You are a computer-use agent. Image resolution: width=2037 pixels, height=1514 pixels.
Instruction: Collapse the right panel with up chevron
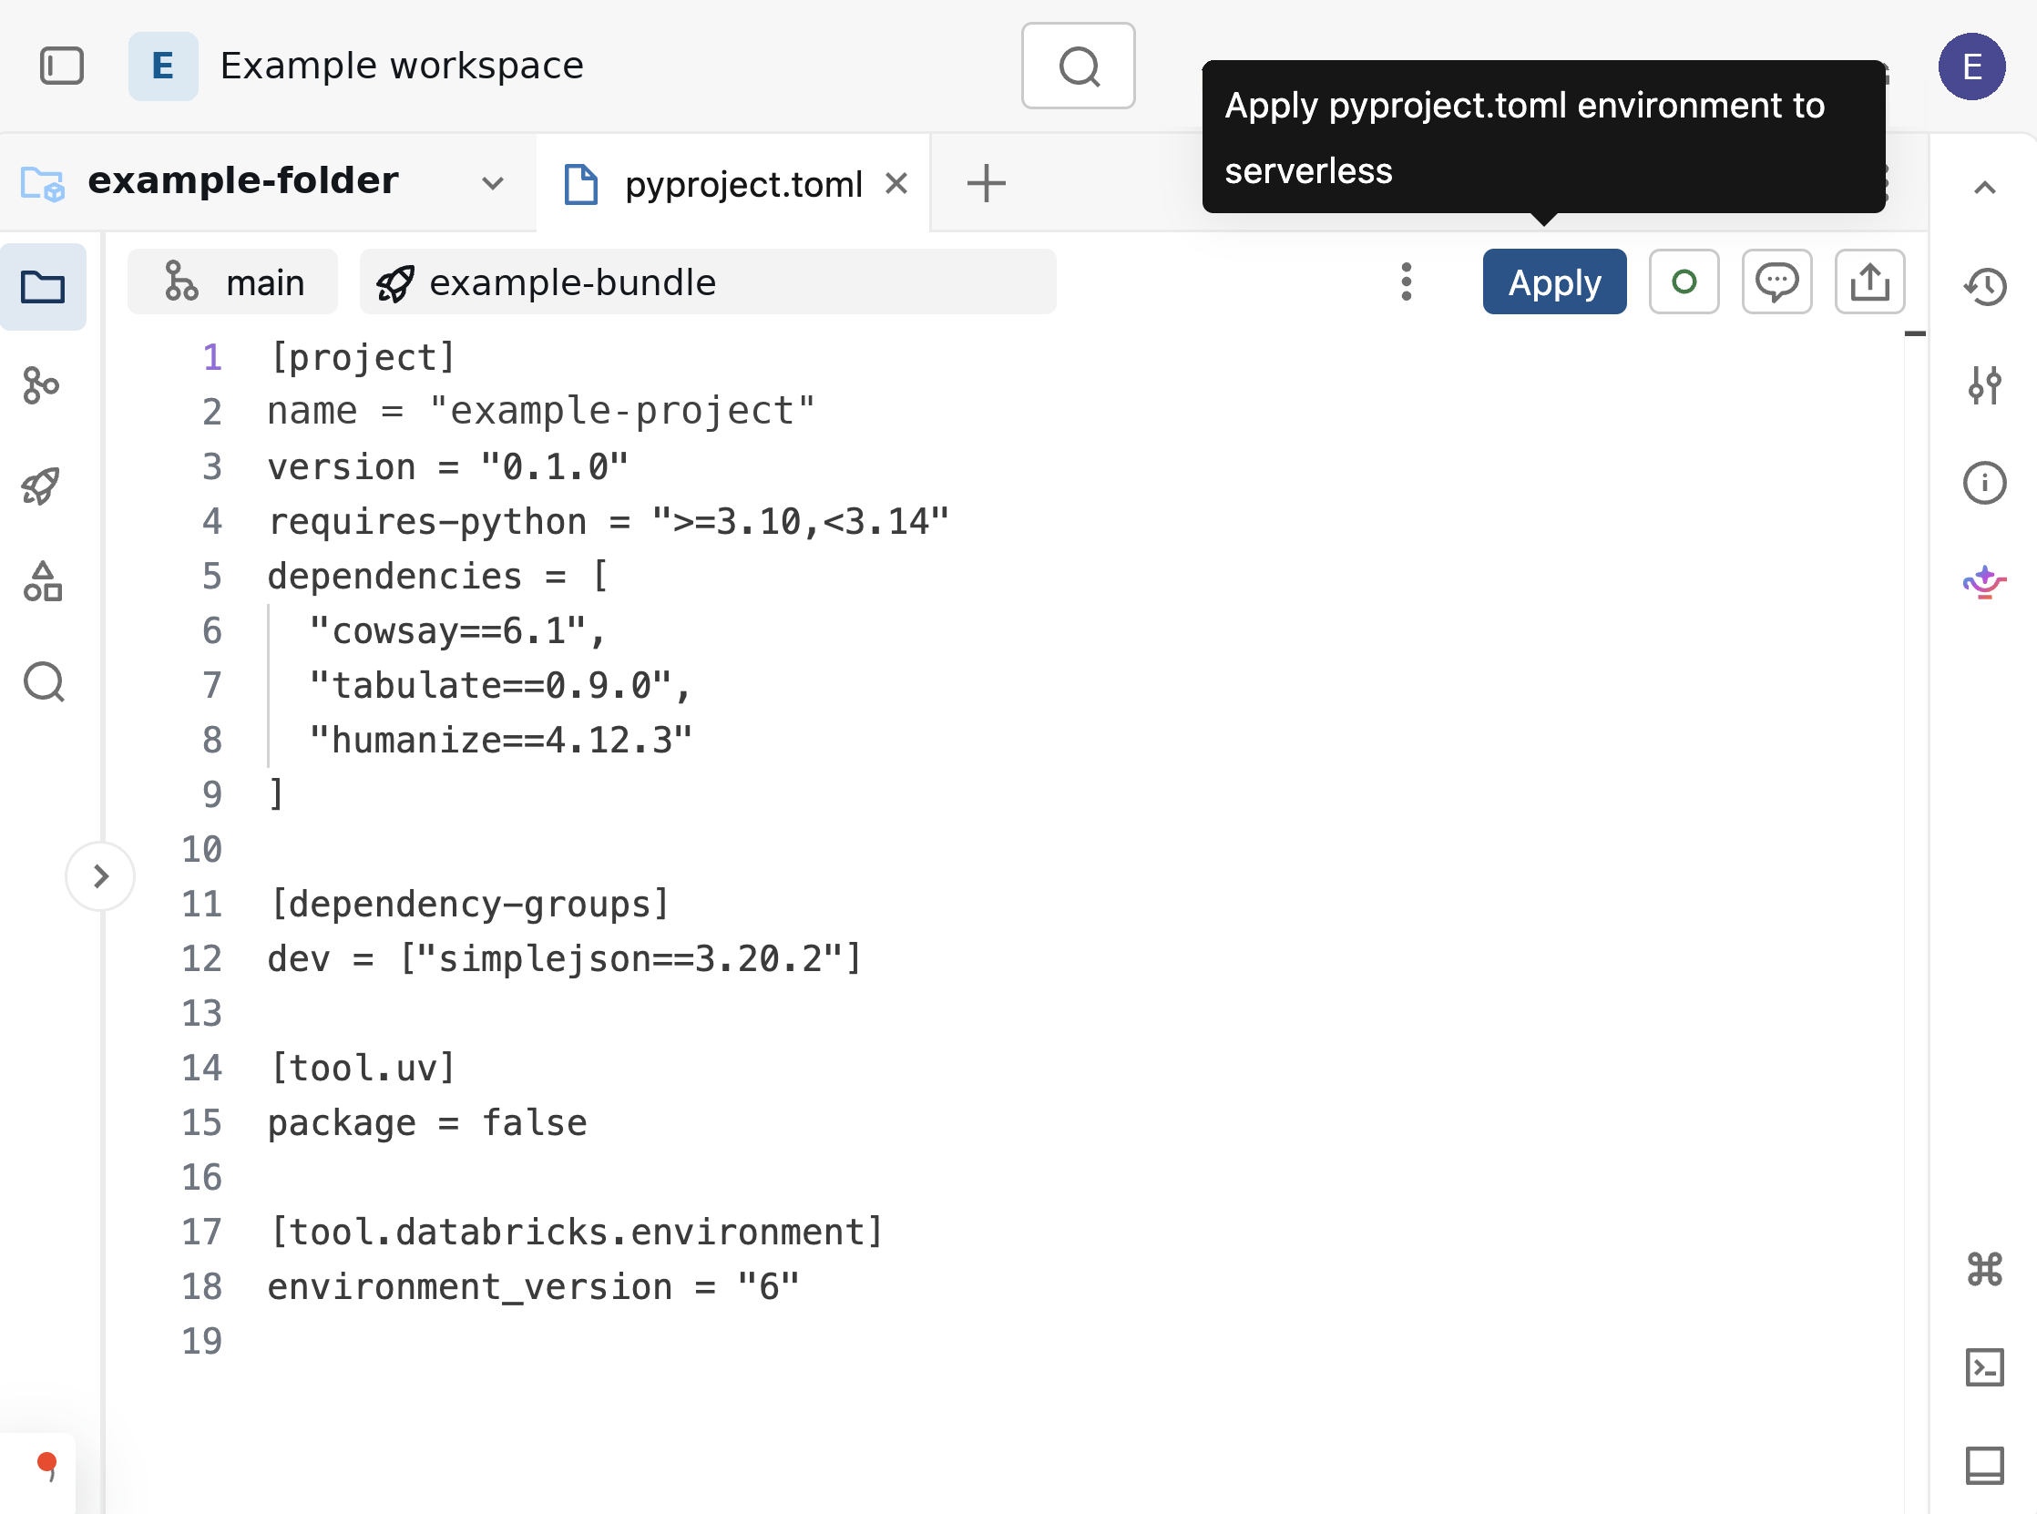click(1984, 188)
